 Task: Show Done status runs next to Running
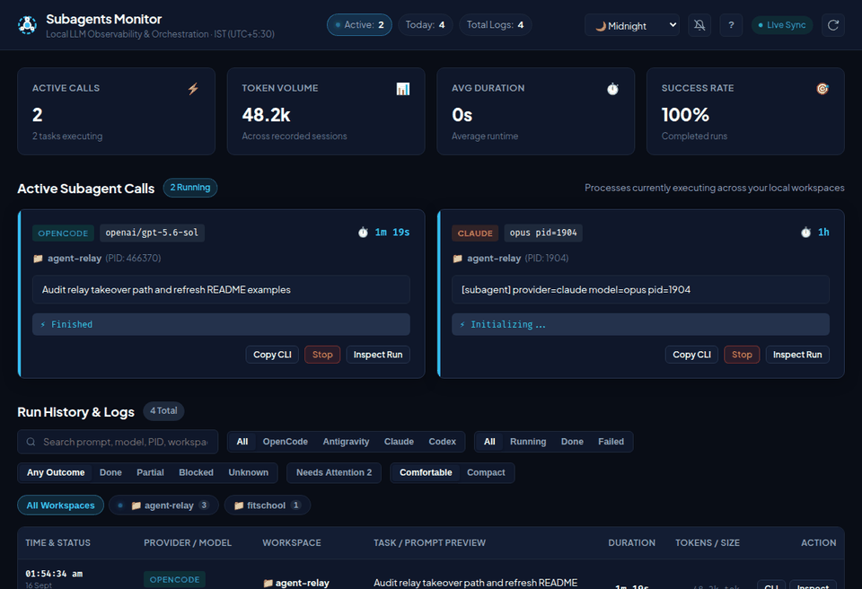tap(572, 442)
